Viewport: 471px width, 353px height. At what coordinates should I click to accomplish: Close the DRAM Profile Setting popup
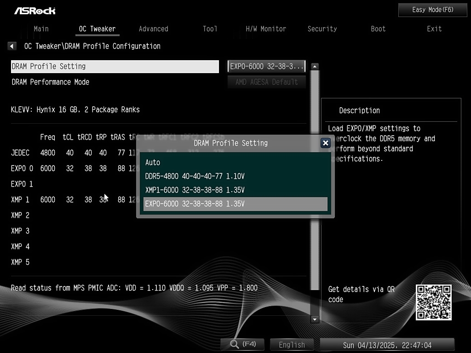click(326, 143)
